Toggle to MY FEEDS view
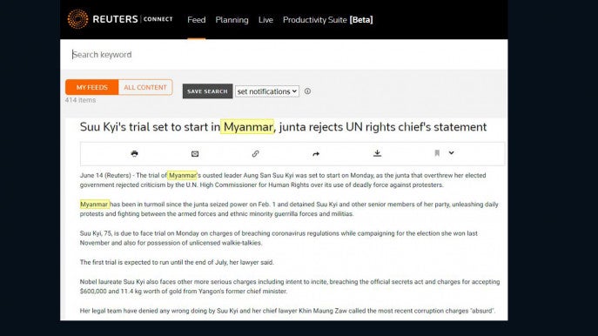598x336 pixels. [x=92, y=87]
